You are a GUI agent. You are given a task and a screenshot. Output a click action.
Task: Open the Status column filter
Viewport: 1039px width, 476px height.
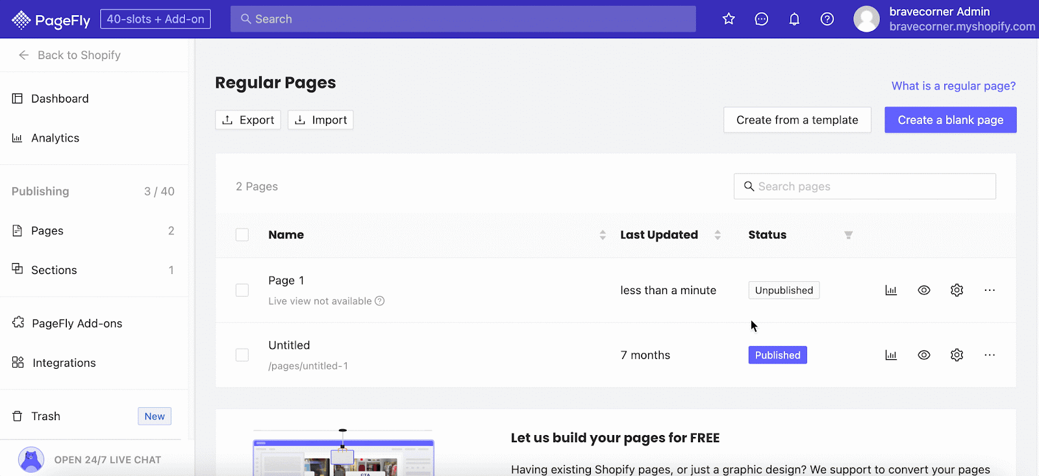click(x=848, y=235)
